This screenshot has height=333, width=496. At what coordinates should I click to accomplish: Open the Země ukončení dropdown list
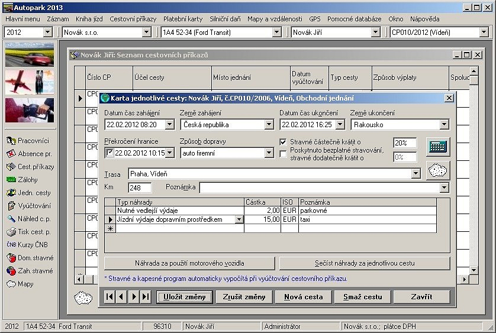click(x=444, y=125)
